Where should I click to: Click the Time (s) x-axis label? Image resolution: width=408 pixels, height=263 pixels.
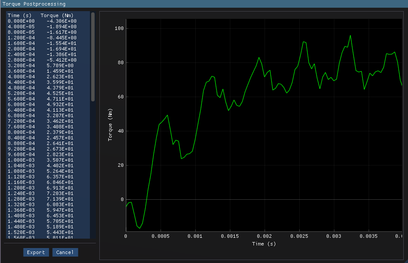pyautogui.click(x=264, y=244)
